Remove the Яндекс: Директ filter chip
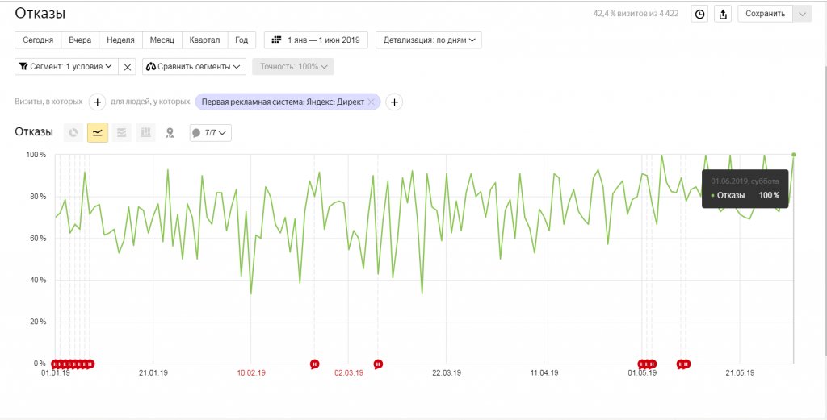This screenshot has height=420, width=827. click(x=371, y=102)
